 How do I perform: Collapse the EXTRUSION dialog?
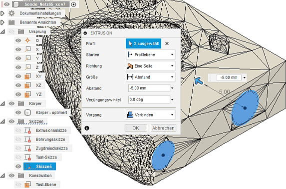coord(85,33)
